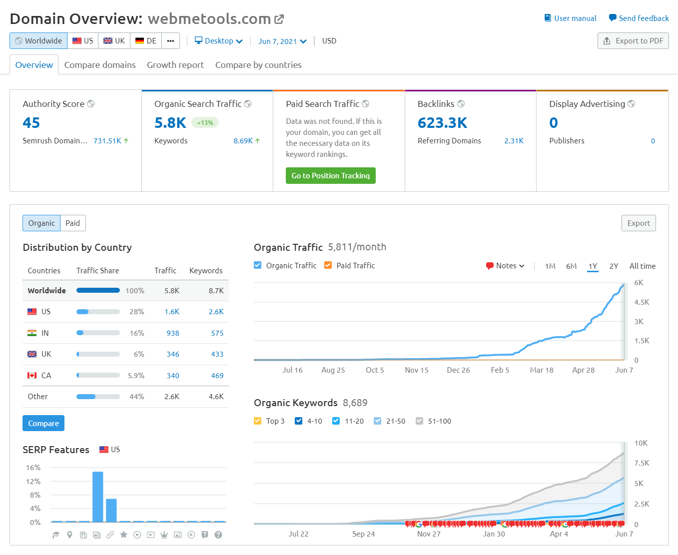Click the info globe next to Display Advertising
This screenshot has height=555, width=678.
point(632,104)
